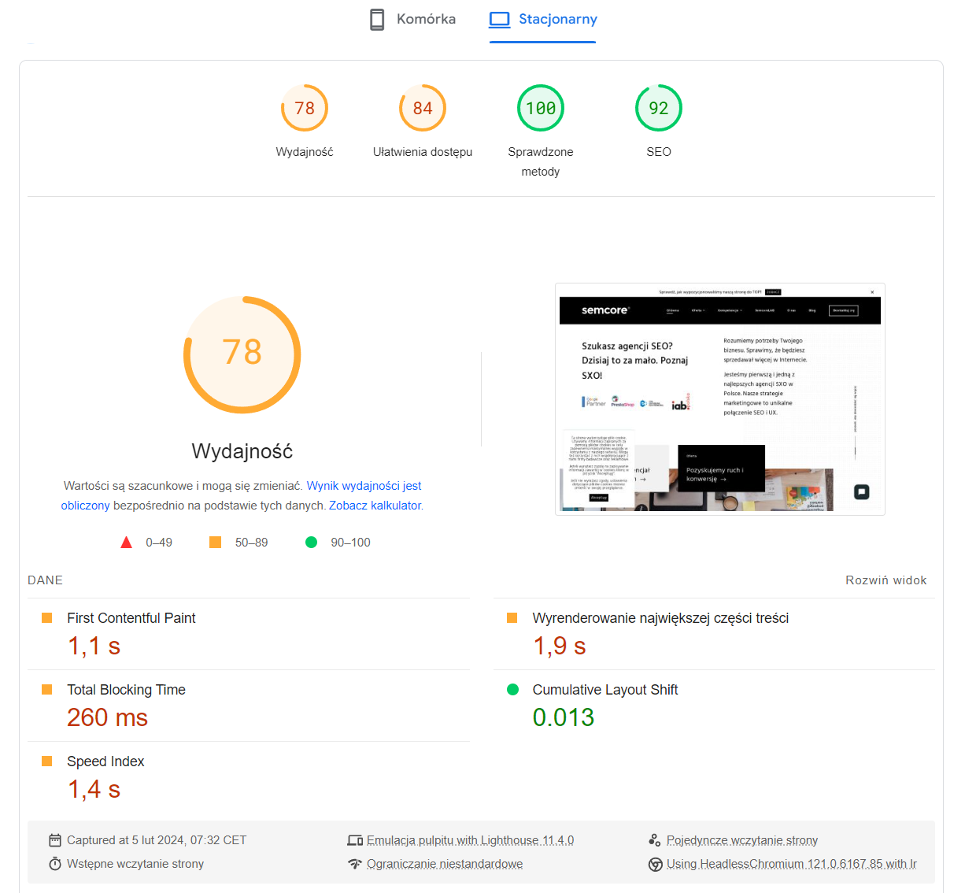This screenshot has width=965, height=893.
Task: Select the Stacjonarny desktop tab
Action: click(543, 19)
